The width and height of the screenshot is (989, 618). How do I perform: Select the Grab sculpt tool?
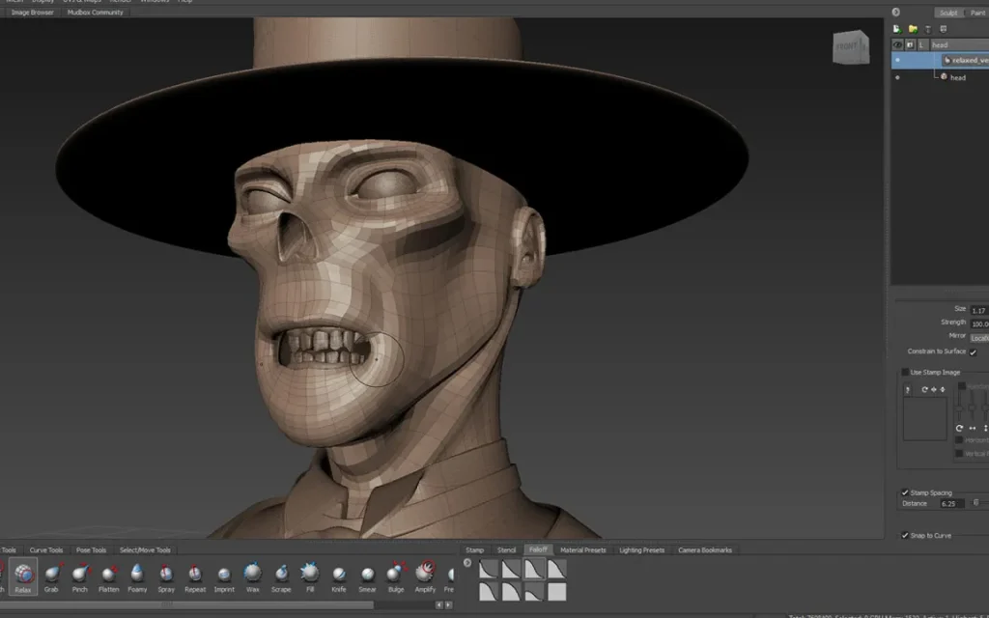pyautogui.click(x=52, y=576)
